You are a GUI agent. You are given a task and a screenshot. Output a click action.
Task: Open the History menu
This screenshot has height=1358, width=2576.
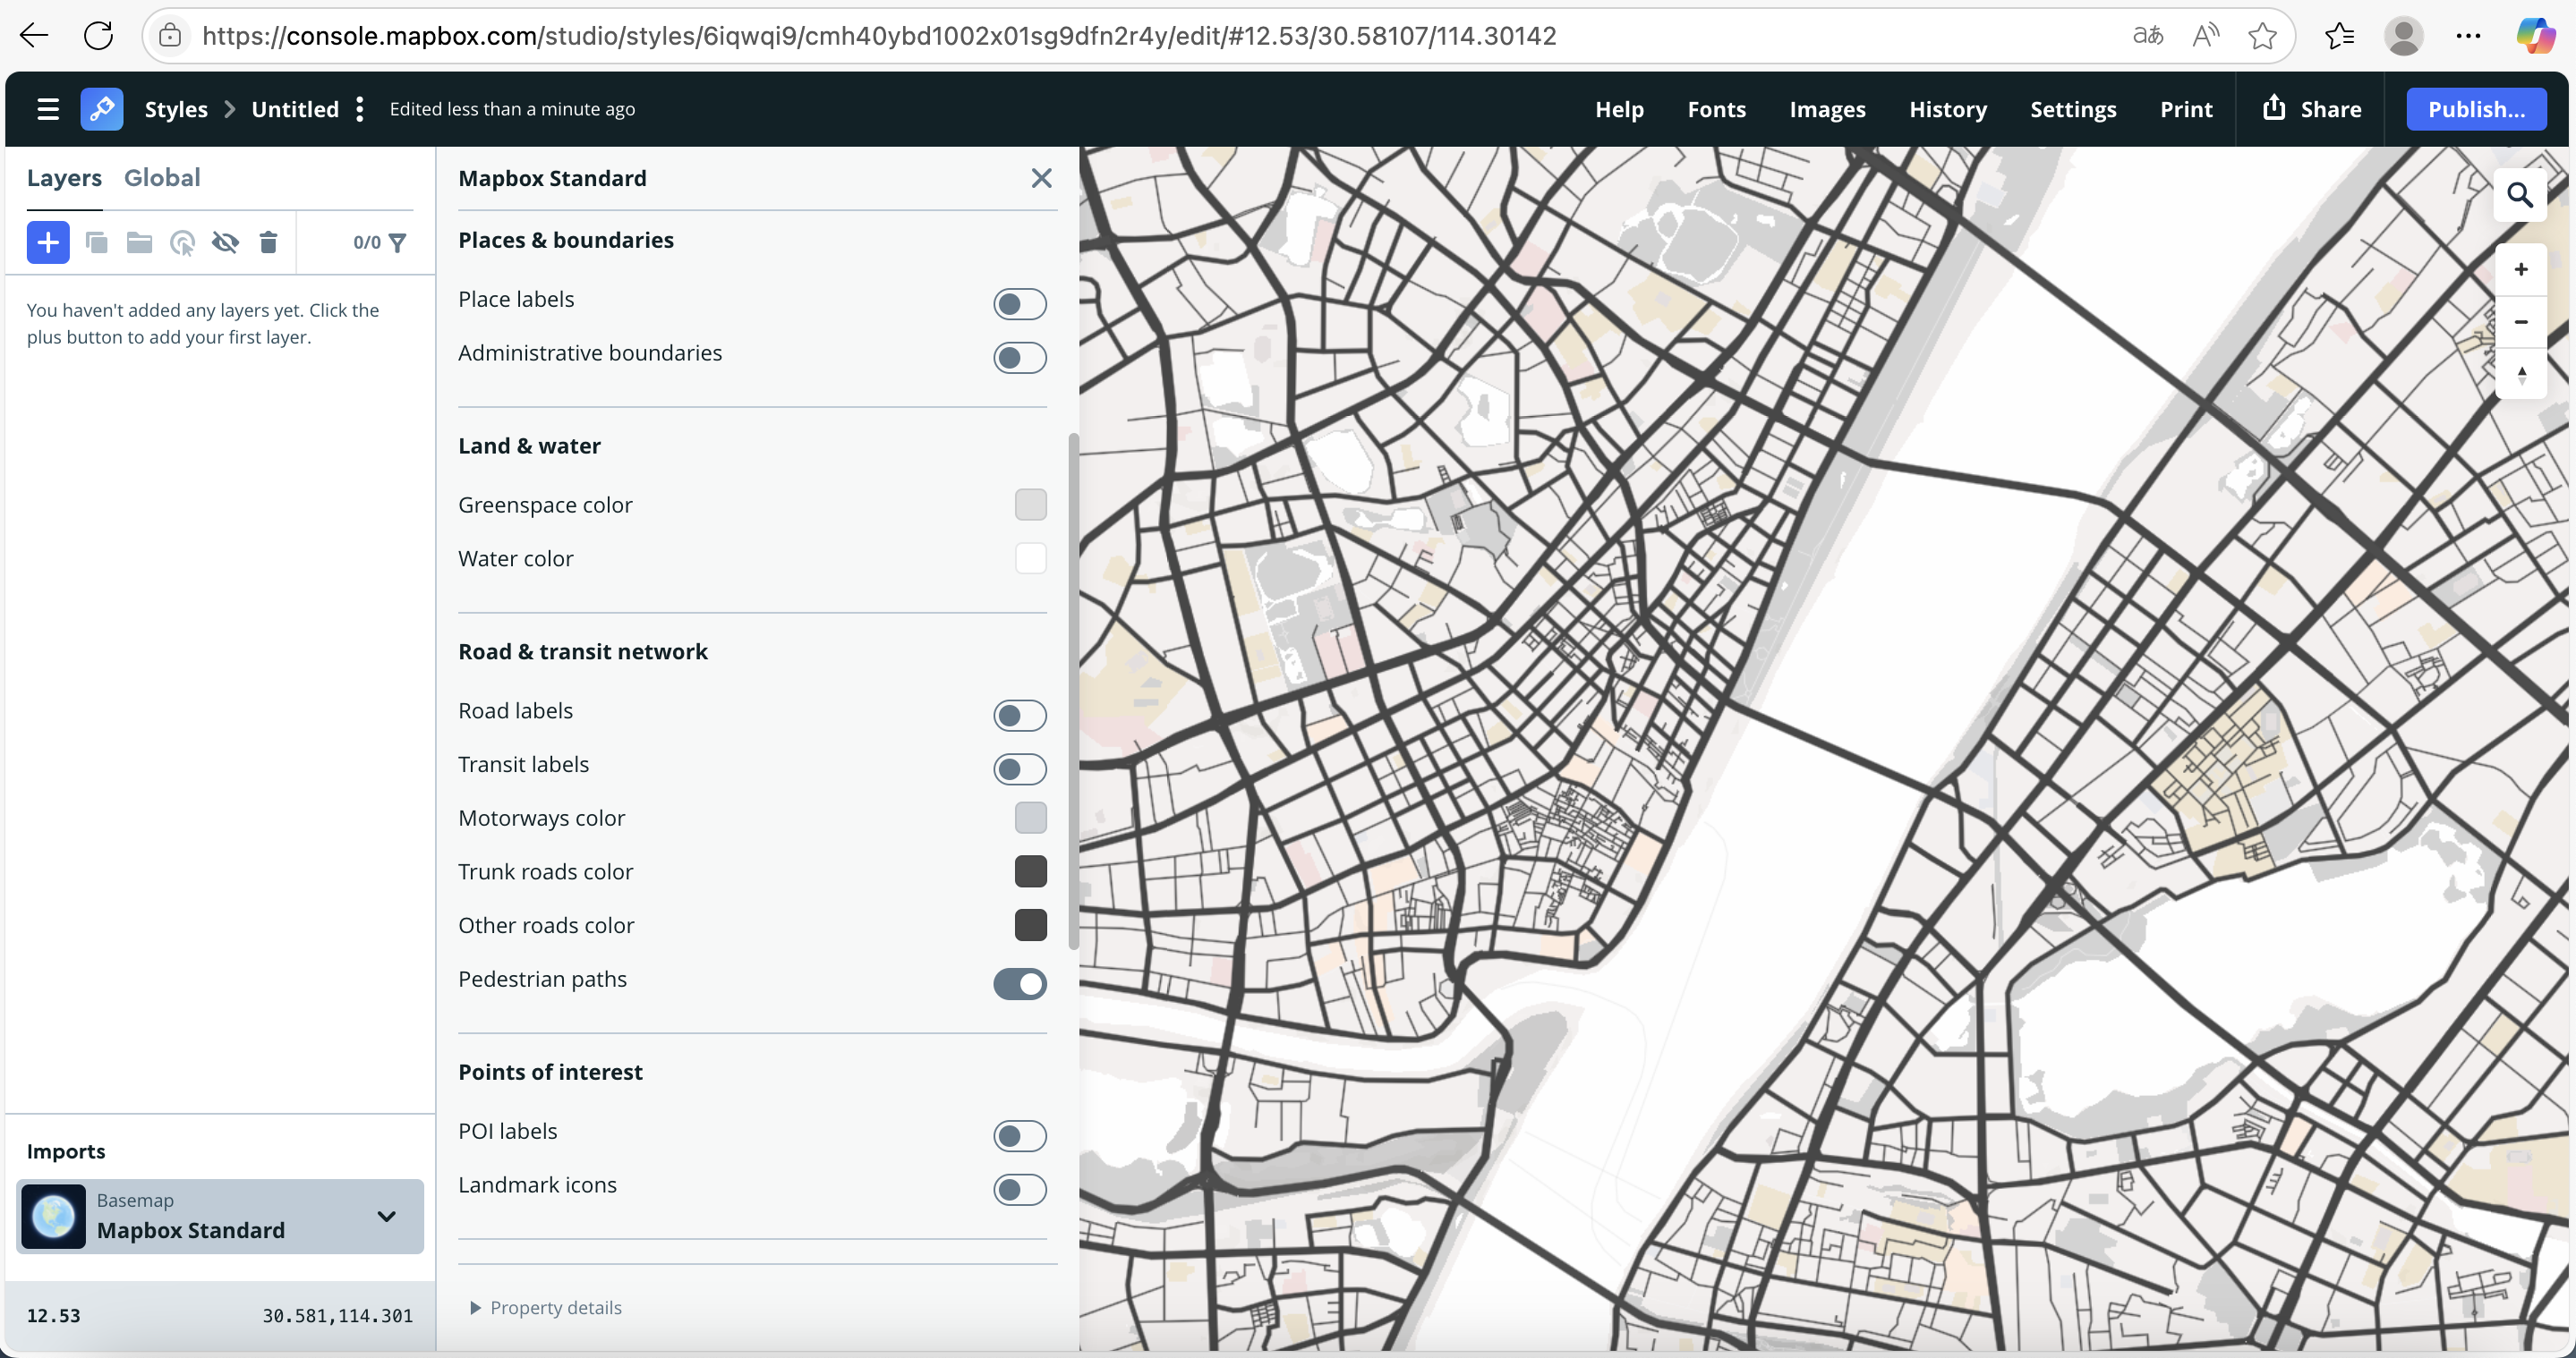click(x=1947, y=109)
